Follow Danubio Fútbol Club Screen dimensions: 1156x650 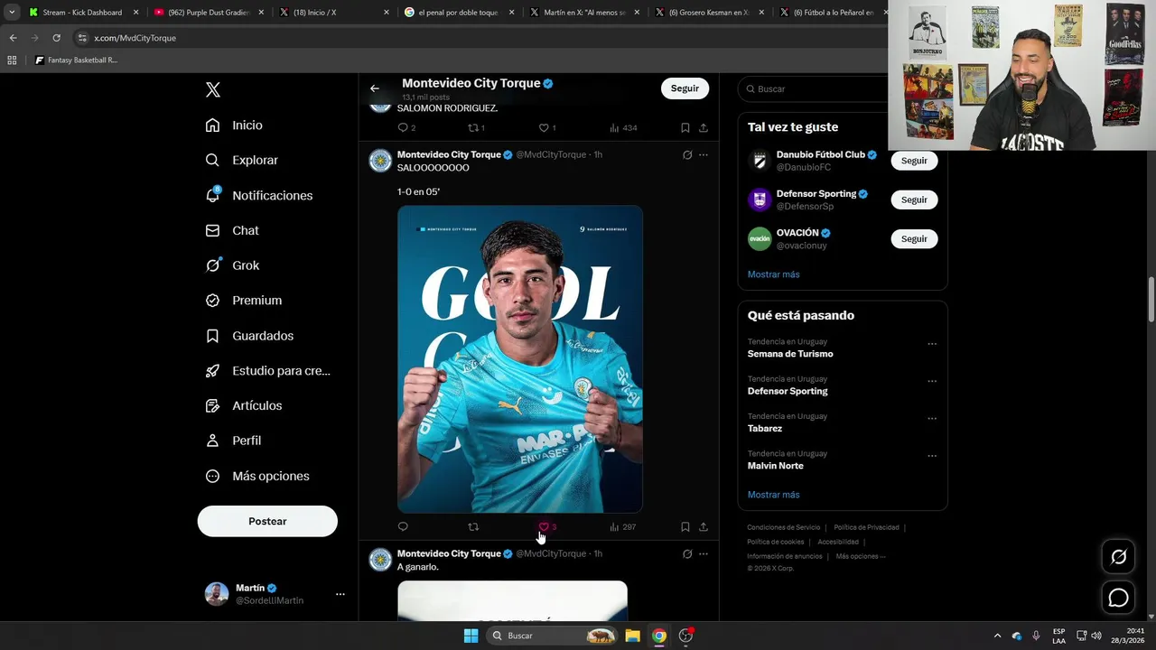click(914, 161)
